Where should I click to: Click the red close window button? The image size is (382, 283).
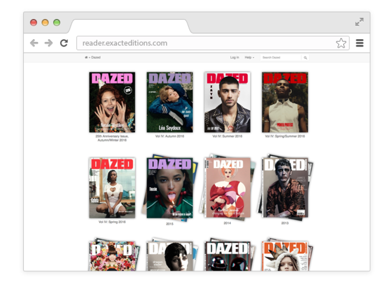(x=33, y=23)
